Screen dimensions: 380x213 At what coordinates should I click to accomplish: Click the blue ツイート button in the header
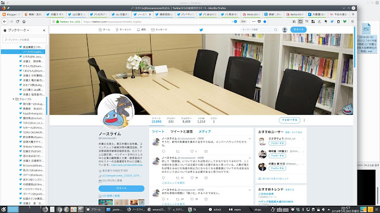[298, 30]
